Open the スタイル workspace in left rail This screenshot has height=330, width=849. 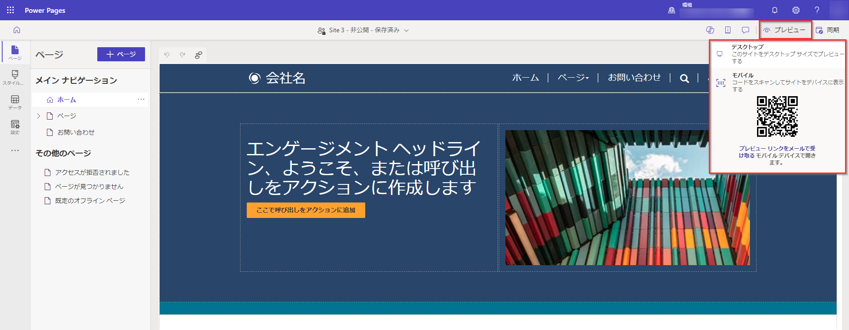pos(15,77)
